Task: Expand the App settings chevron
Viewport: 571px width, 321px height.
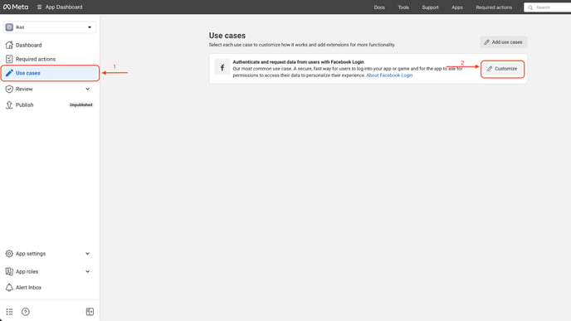Action: tap(87, 254)
